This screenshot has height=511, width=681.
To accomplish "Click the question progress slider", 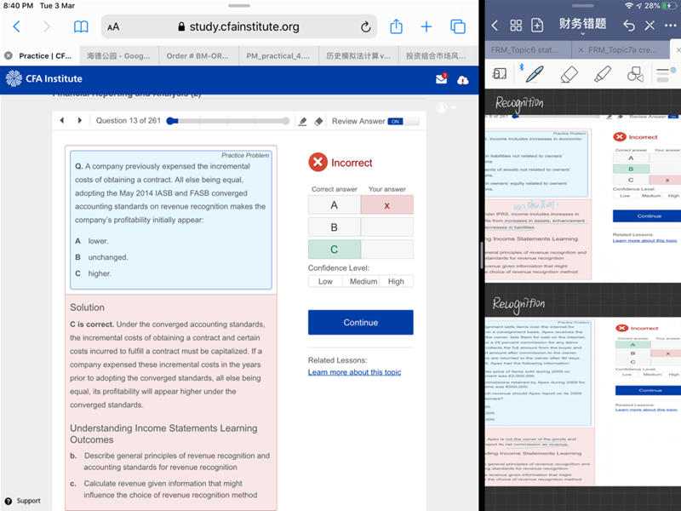I will pyautogui.click(x=228, y=121).
